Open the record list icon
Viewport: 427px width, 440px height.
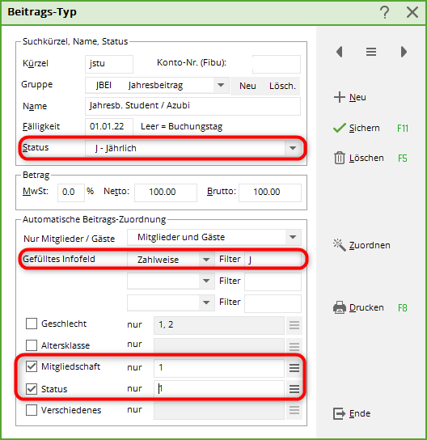[x=371, y=52]
